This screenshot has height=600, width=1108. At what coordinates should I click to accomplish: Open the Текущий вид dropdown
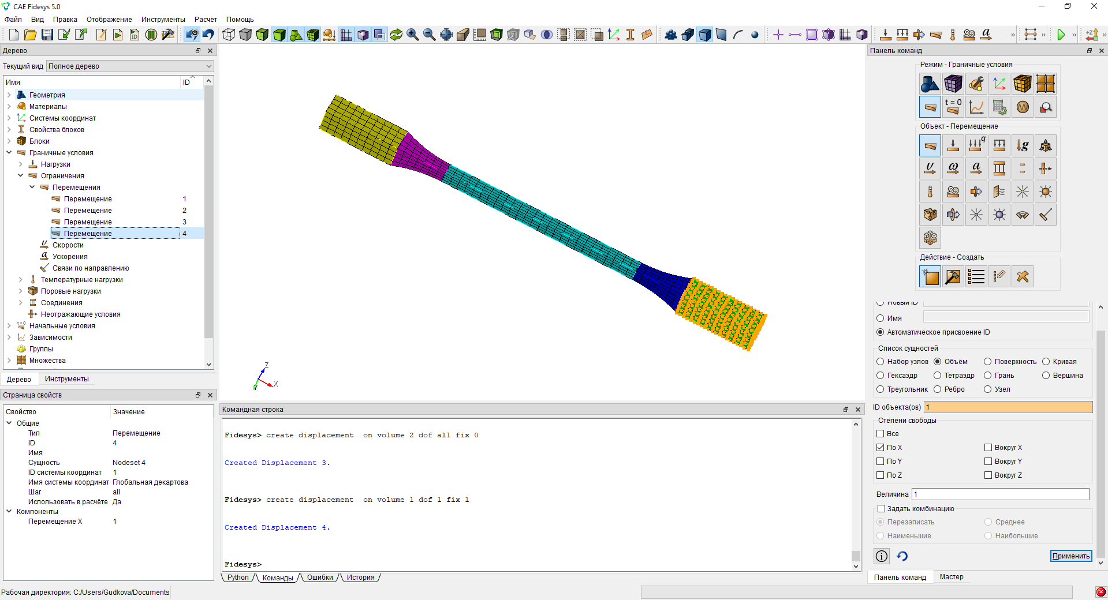pos(130,66)
